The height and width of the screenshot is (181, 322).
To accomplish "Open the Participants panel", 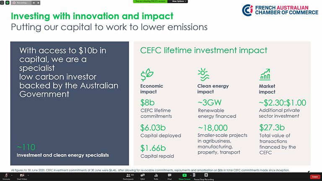I will 128,176.
